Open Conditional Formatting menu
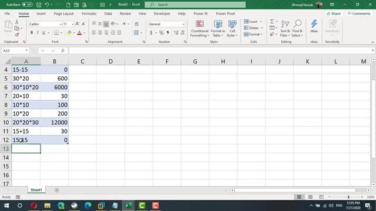This screenshot has height=211, width=376. [200, 29]
